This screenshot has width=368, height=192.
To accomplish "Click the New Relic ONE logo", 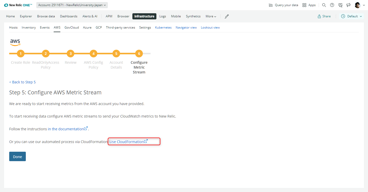I will (18, 5).
